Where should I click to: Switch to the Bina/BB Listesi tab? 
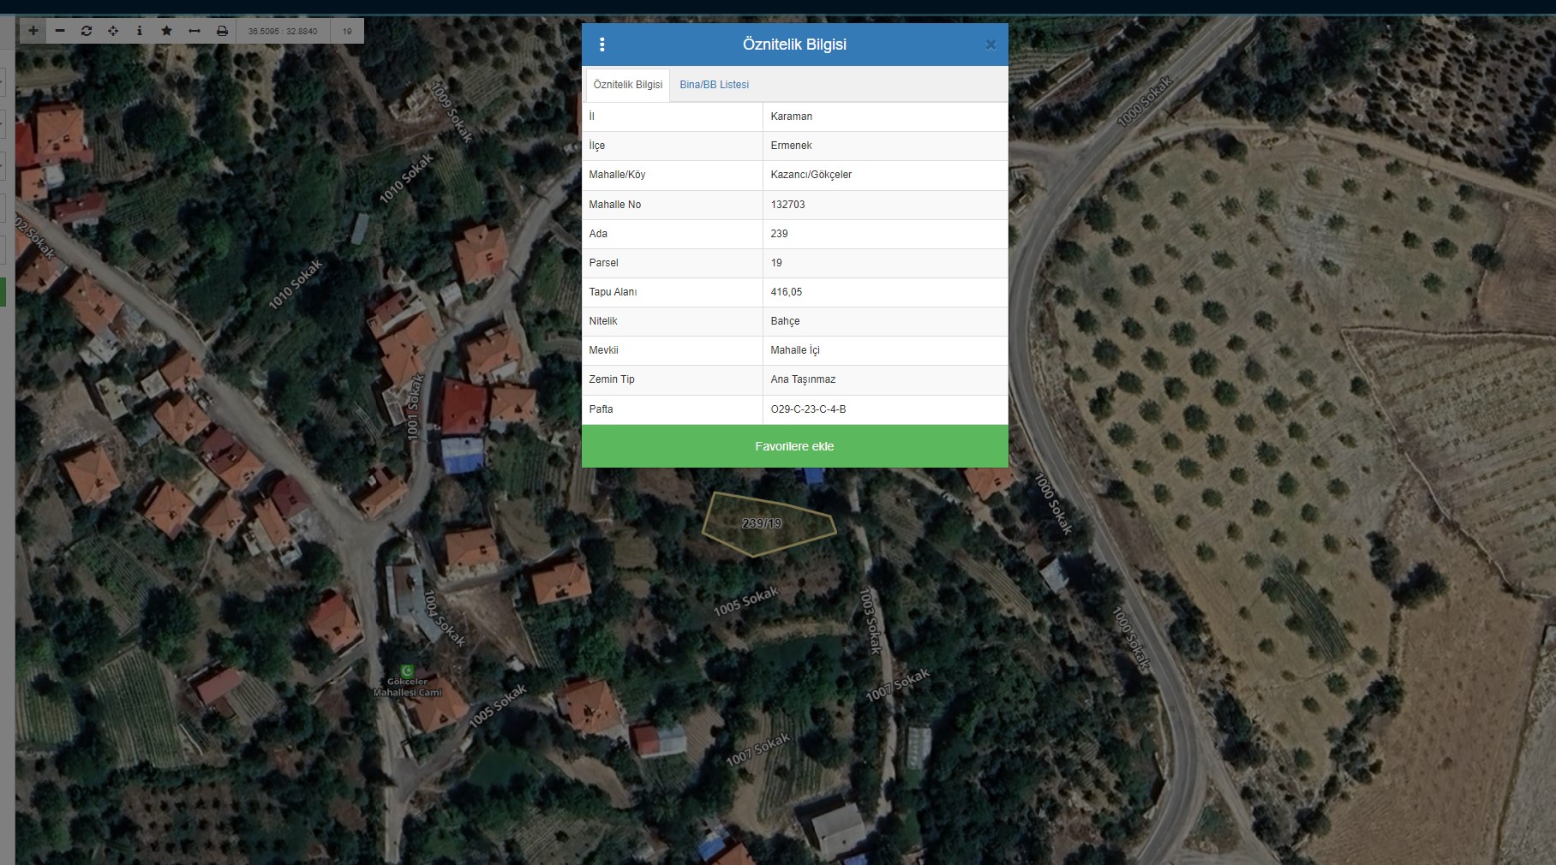pos(714,85)
